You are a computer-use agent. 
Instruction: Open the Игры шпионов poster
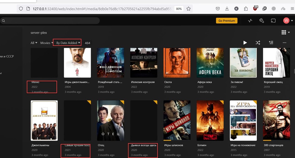click(177, 120)
